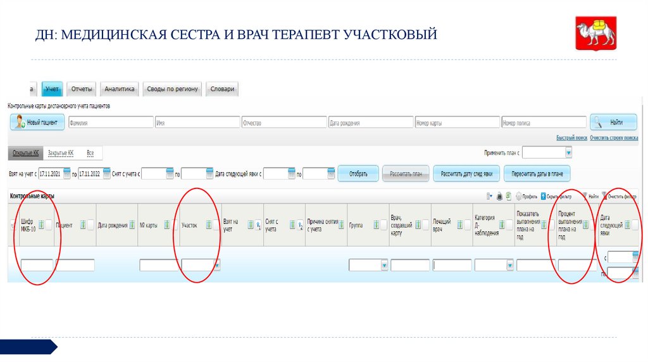Image resolution: width=648 pixels, height=363 pixels.
Task: Open Своды по региону tab
Action: click(172, 89)
